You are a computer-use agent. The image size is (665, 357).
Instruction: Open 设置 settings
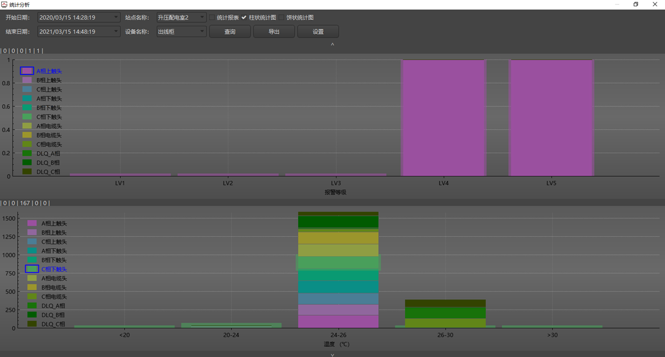318,31
